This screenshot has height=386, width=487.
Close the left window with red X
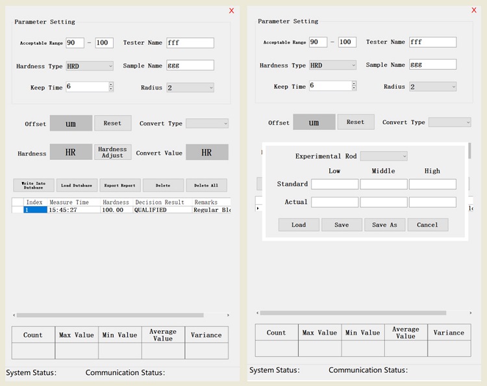pyautogui.click(x=231, y=10)
